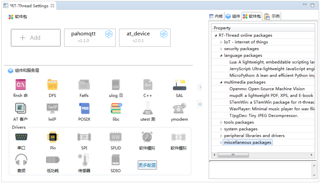Screen dimensions: 321x185
Task: Collapse multimedia packages node
Action: [221, 82]
